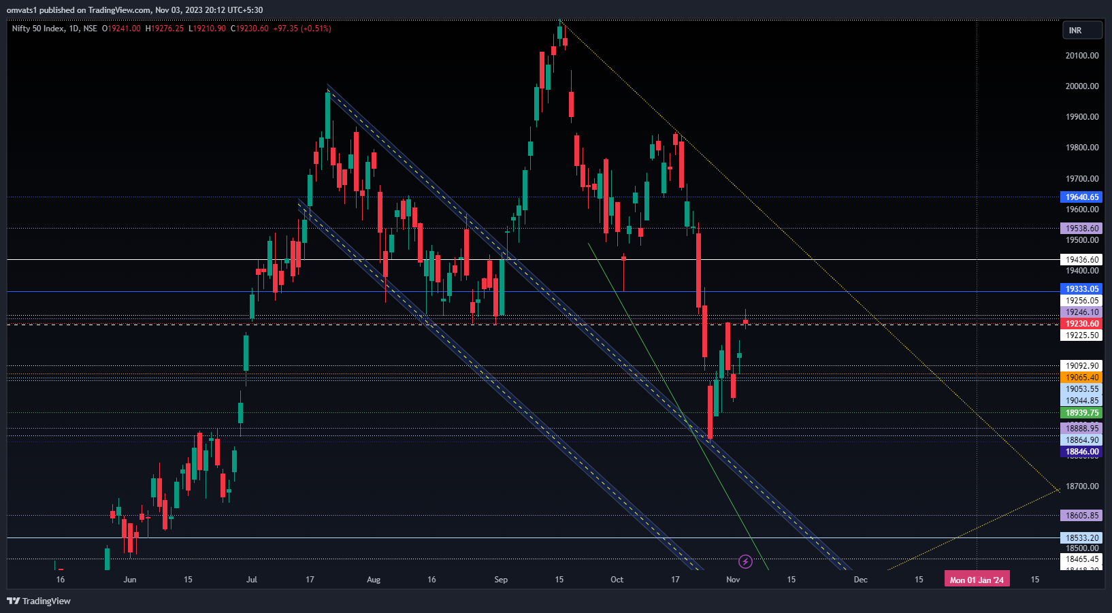Select the blue 19333.05 price label
The height and width of the screenshot is (613, 1112).
pyautogui.click(x=1081, y=289)
